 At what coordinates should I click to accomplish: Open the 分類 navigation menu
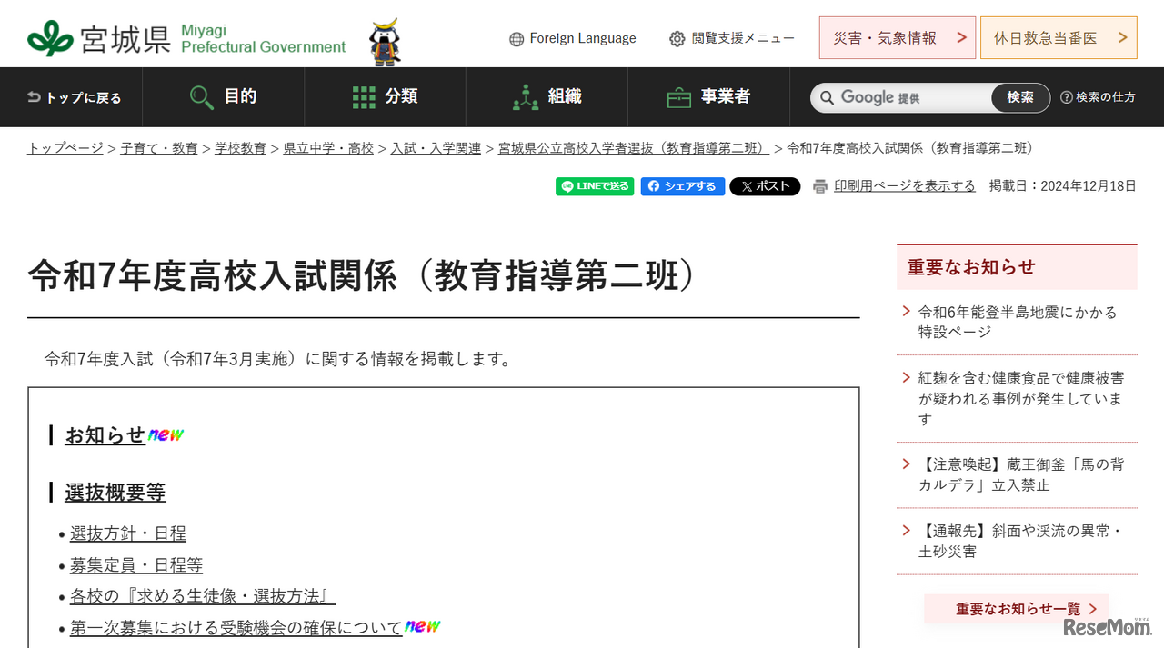[386, 97]
